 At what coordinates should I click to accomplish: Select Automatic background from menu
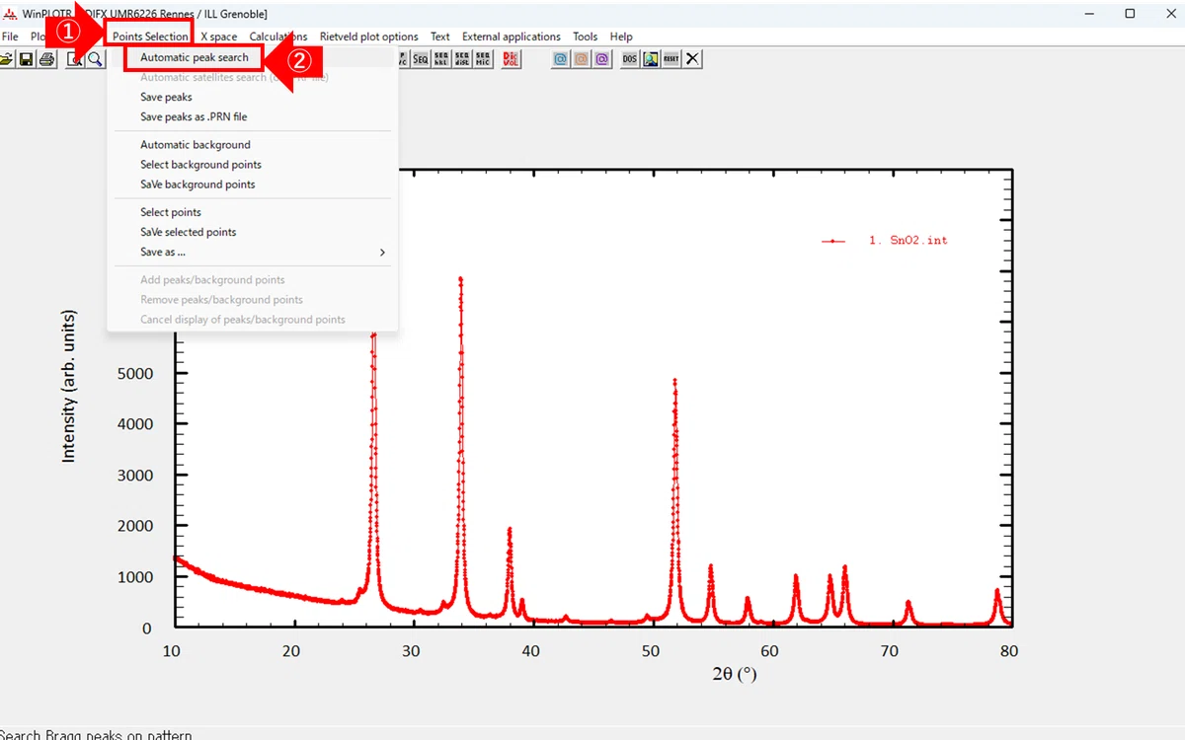tap(196, 145)
